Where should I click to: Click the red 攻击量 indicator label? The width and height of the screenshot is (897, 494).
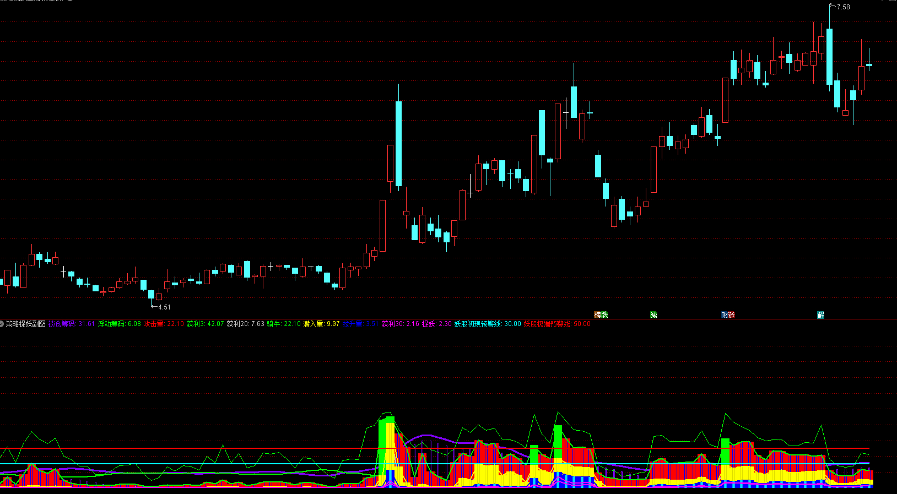[154, 324]
